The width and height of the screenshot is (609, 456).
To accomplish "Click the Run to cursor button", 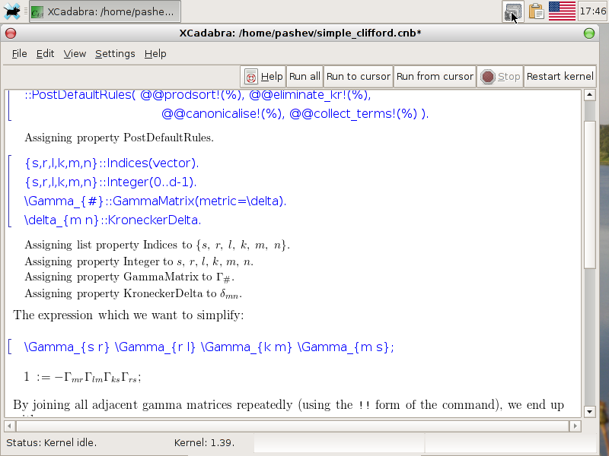I will [x=358, y=77].
